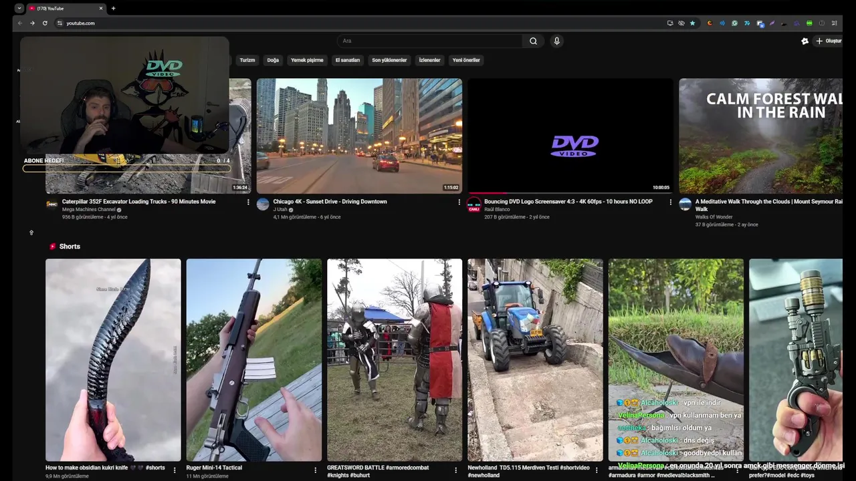
Task: Visit Walks Of Wonder channel link
Action: pyautogui.click(x=714, y=216)
